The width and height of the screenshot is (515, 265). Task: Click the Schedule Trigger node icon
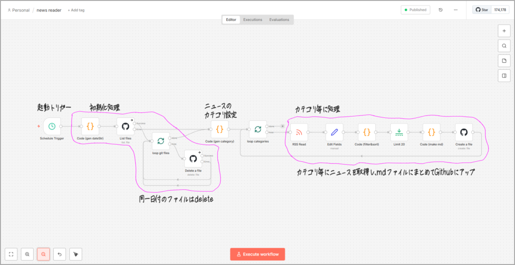52,126
